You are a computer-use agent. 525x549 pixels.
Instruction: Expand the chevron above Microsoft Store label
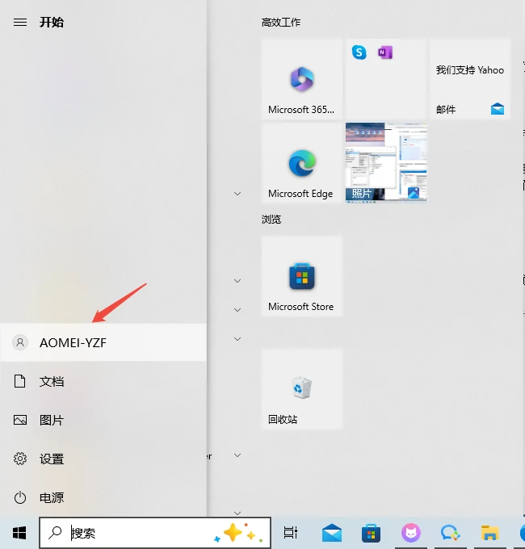[237, 281]
